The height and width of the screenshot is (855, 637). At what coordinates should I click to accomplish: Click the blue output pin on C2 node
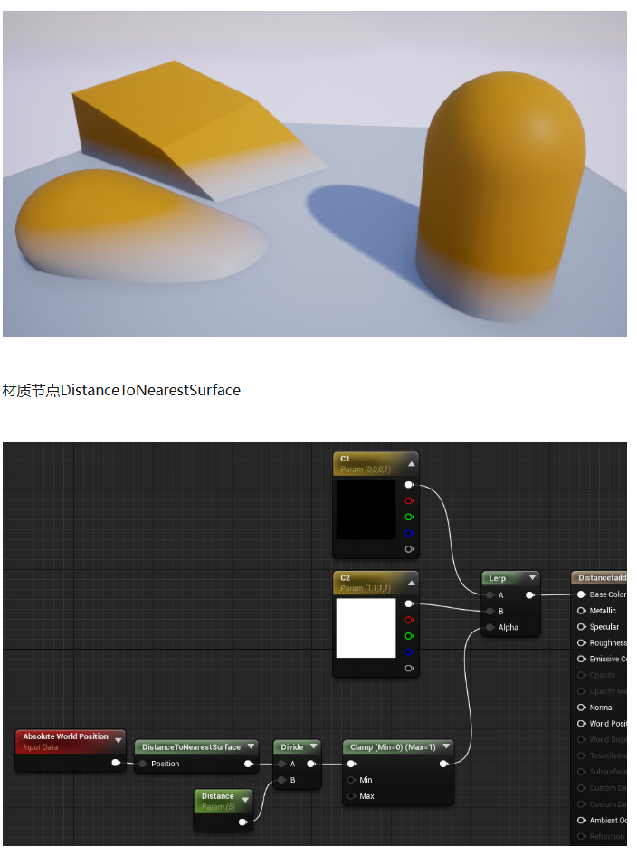(409, 651)
